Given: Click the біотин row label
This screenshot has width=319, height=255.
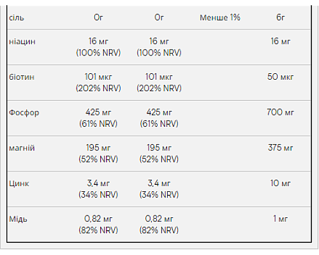Looking at the screenshot, I should tap(22, 76).
